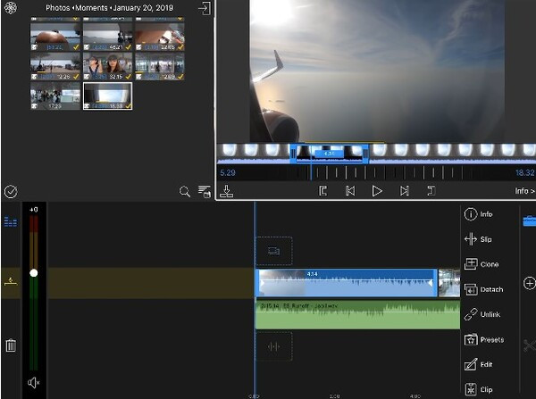Select the two women thumbnail with duration 32.15
Viewport: 536px width, 399px height.
pos(108,66)
